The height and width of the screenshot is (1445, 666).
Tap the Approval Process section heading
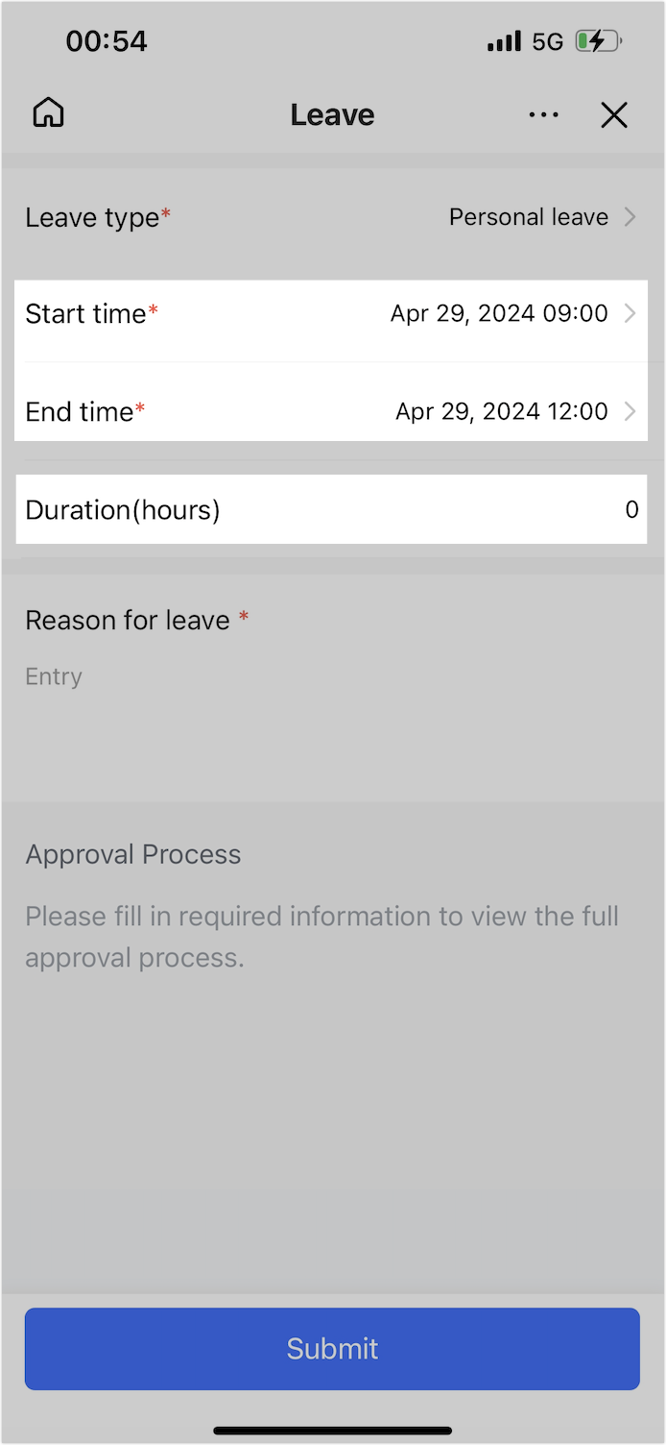[x=132, y=854]
